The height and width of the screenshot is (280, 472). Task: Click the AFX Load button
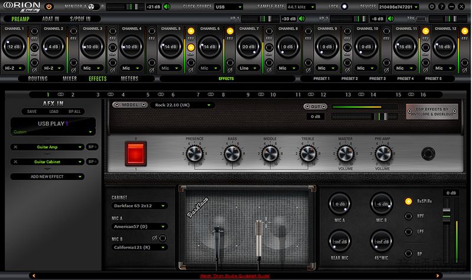[x=54, y=112]
